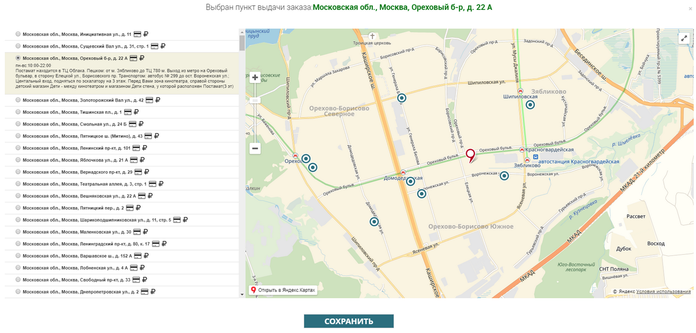Zoom out on the map

(255, 149)
